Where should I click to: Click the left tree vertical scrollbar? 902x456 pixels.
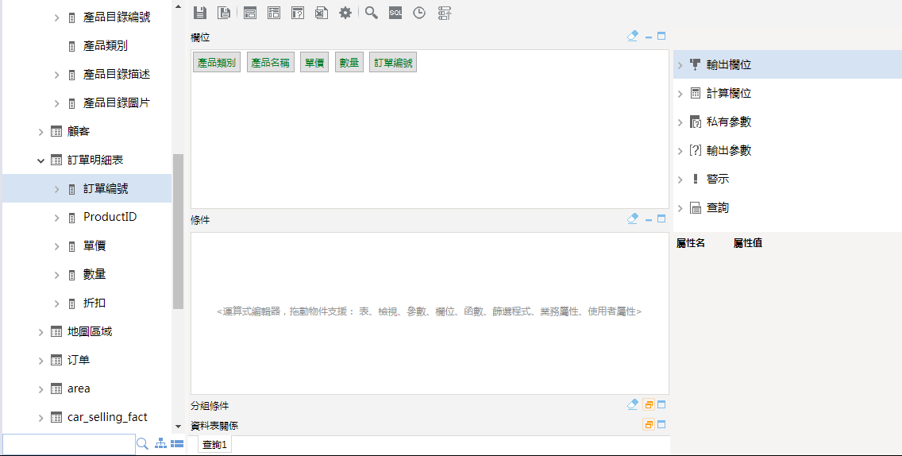click(x=178, y=230)
